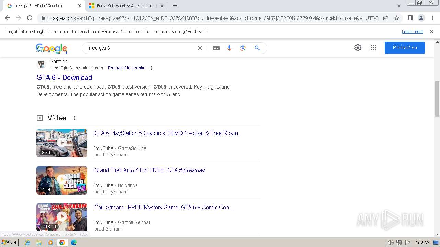
Task: Click the browser address bar URL
Action: tap(213, 18)
